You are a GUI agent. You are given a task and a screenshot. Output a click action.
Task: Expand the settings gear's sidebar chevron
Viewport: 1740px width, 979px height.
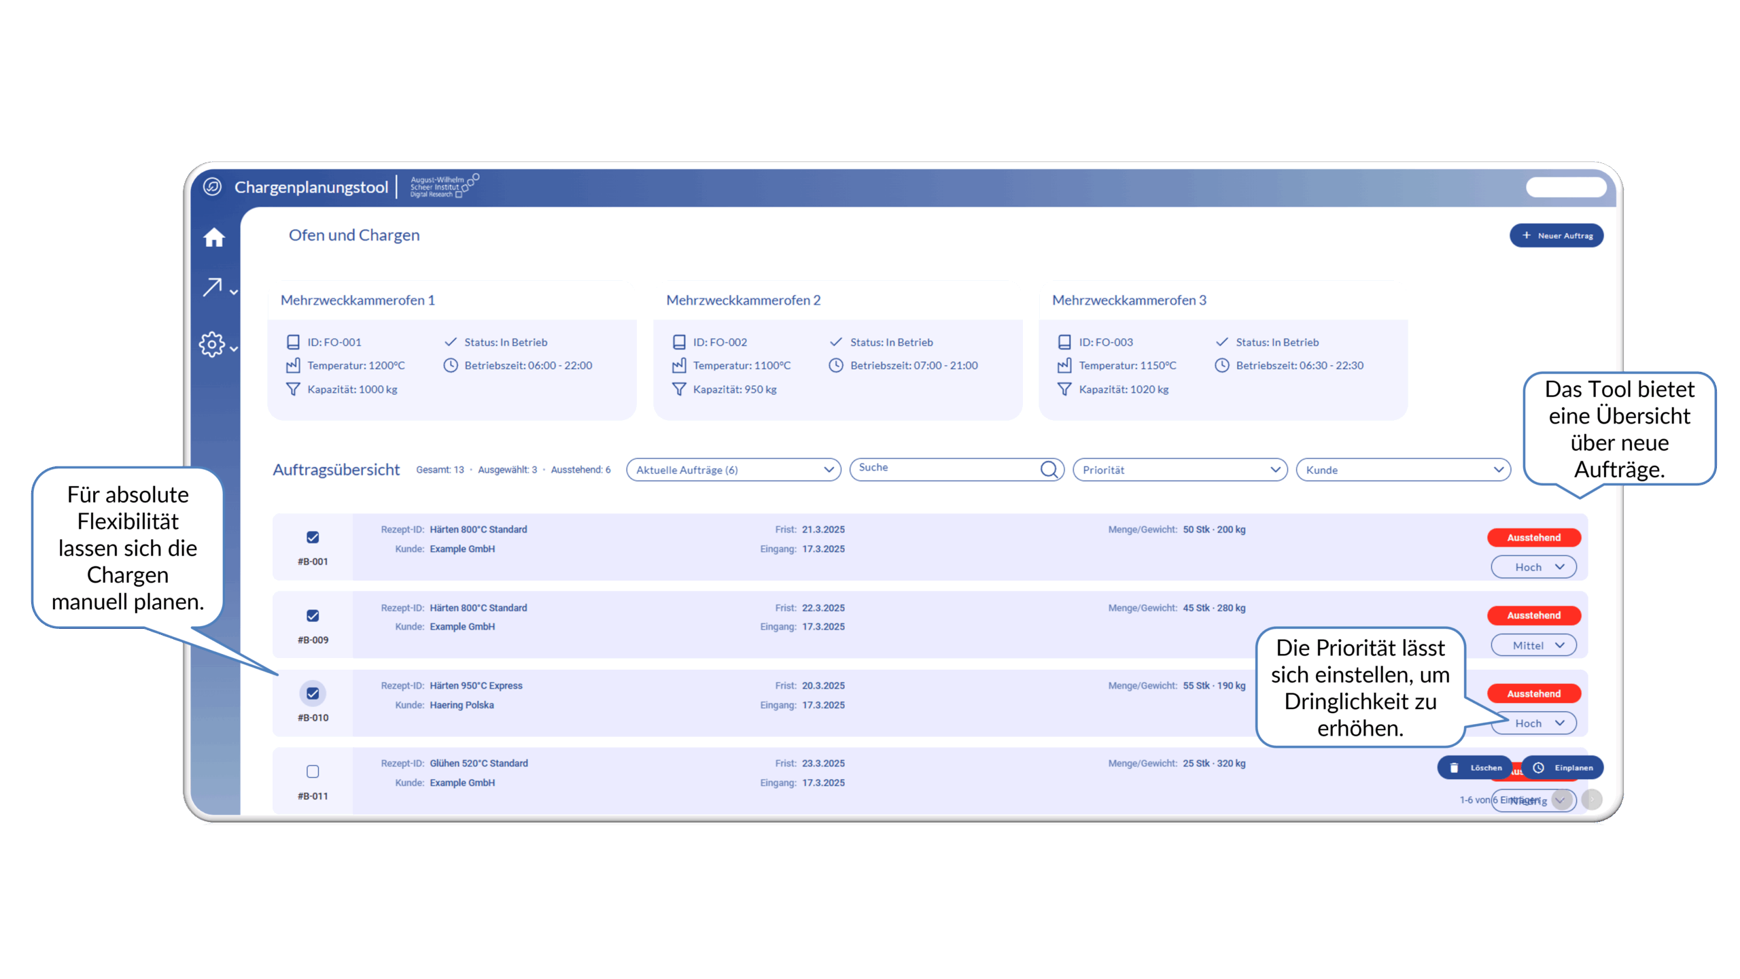coord(234,349)
